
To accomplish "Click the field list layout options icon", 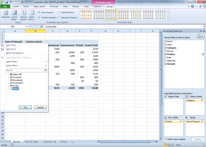I will 200,36.
